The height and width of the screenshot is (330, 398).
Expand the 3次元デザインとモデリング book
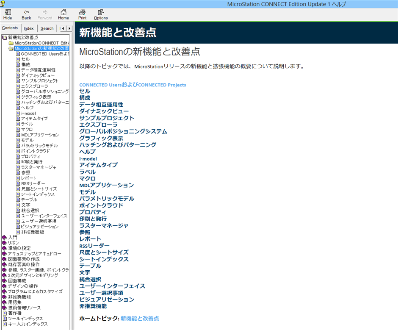coord(4,275)
